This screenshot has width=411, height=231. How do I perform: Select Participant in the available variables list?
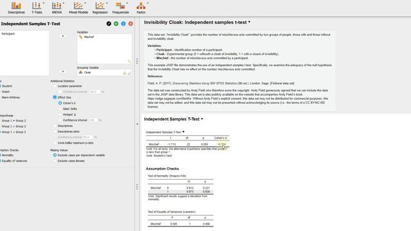tap(8, 34)
